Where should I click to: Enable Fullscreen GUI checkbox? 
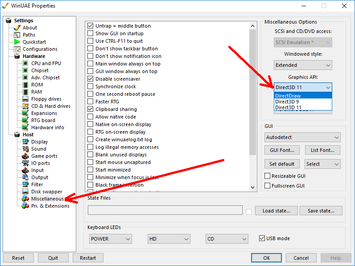tap(268, 186)
